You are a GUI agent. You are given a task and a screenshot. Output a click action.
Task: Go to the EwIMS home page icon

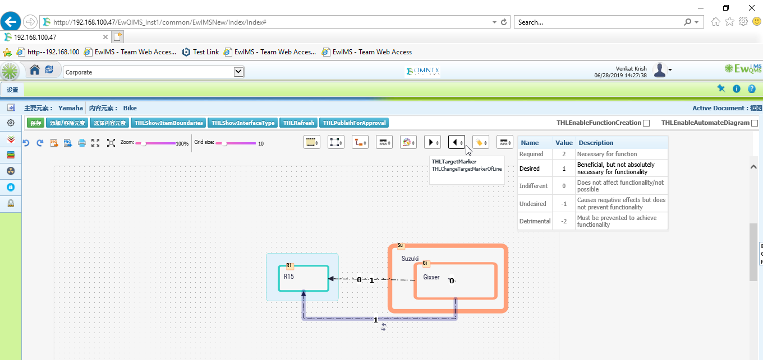click(35, 70)
